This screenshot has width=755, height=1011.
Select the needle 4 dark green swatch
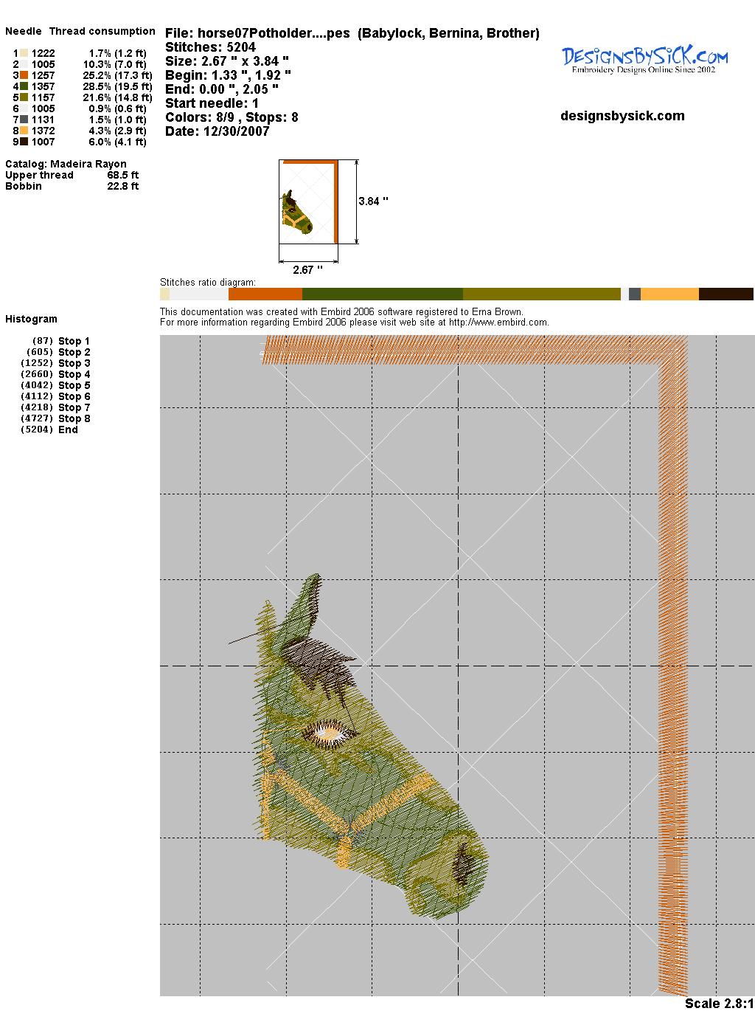click(x=24, y=86)
